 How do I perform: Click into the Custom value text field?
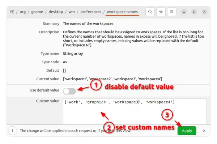(135, 111)
